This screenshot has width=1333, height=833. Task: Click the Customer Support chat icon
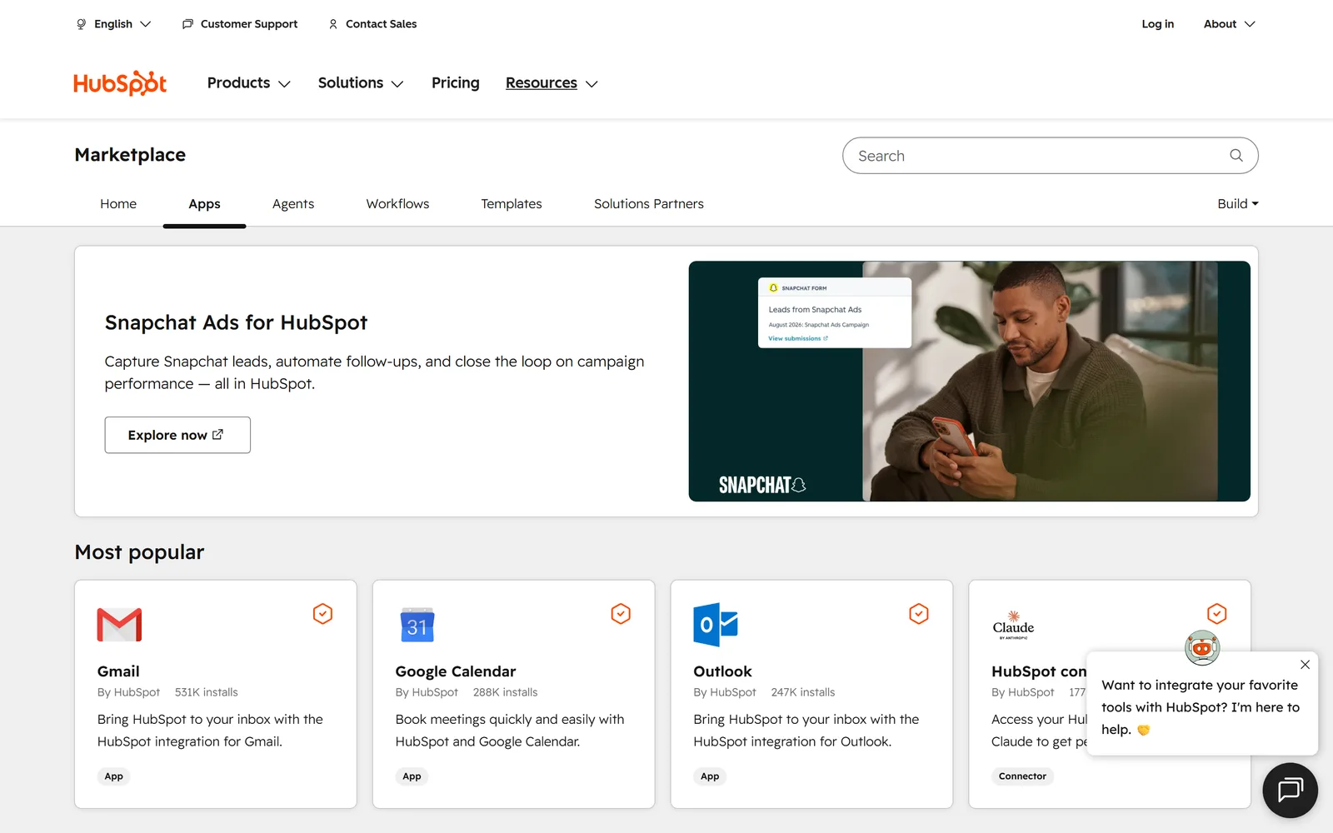187,24
